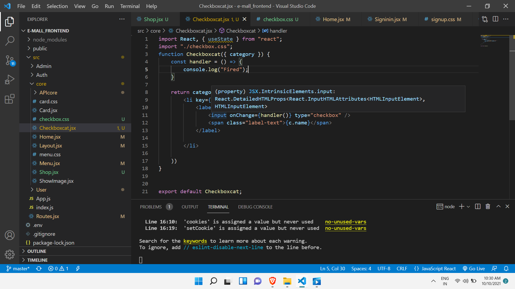
Task: Click the master branch indicator in status bar
Action: pos(18,268)
